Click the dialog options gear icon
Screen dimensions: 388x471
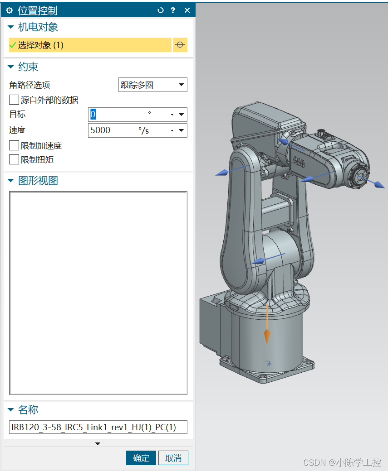click(9, 10)
